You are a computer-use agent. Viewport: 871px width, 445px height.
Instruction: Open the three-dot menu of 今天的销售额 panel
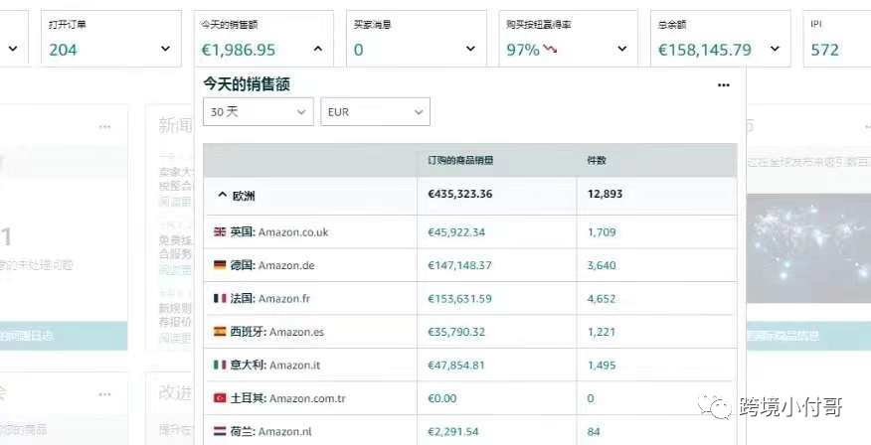pos(723,84)
